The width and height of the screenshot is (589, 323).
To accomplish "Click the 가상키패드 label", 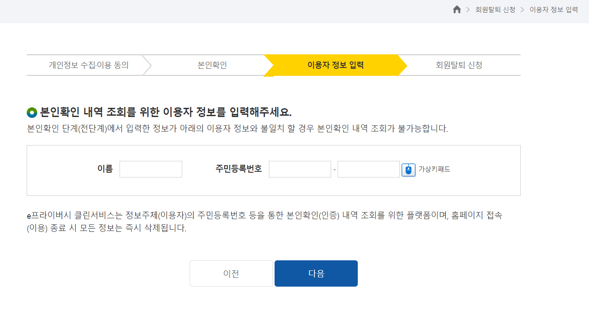I will coord(434,169).
